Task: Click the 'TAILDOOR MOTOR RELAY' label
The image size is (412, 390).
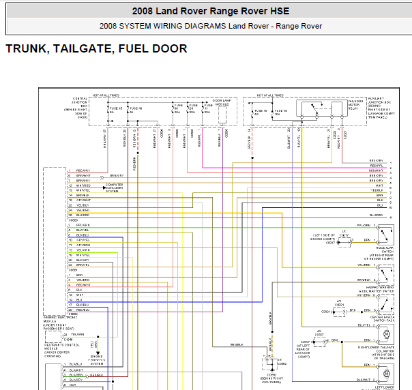Action: click(355, 104)
